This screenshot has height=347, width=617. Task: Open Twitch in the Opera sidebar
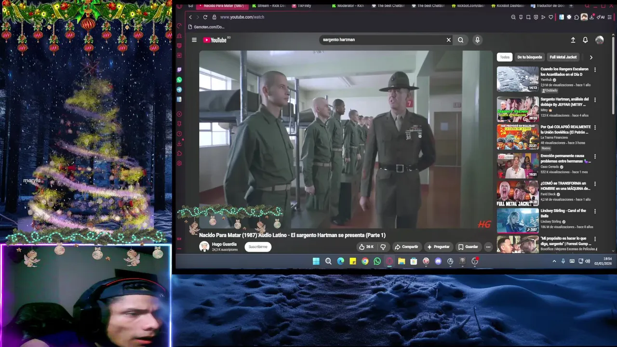pyautogui.click(x=179, y=70)
